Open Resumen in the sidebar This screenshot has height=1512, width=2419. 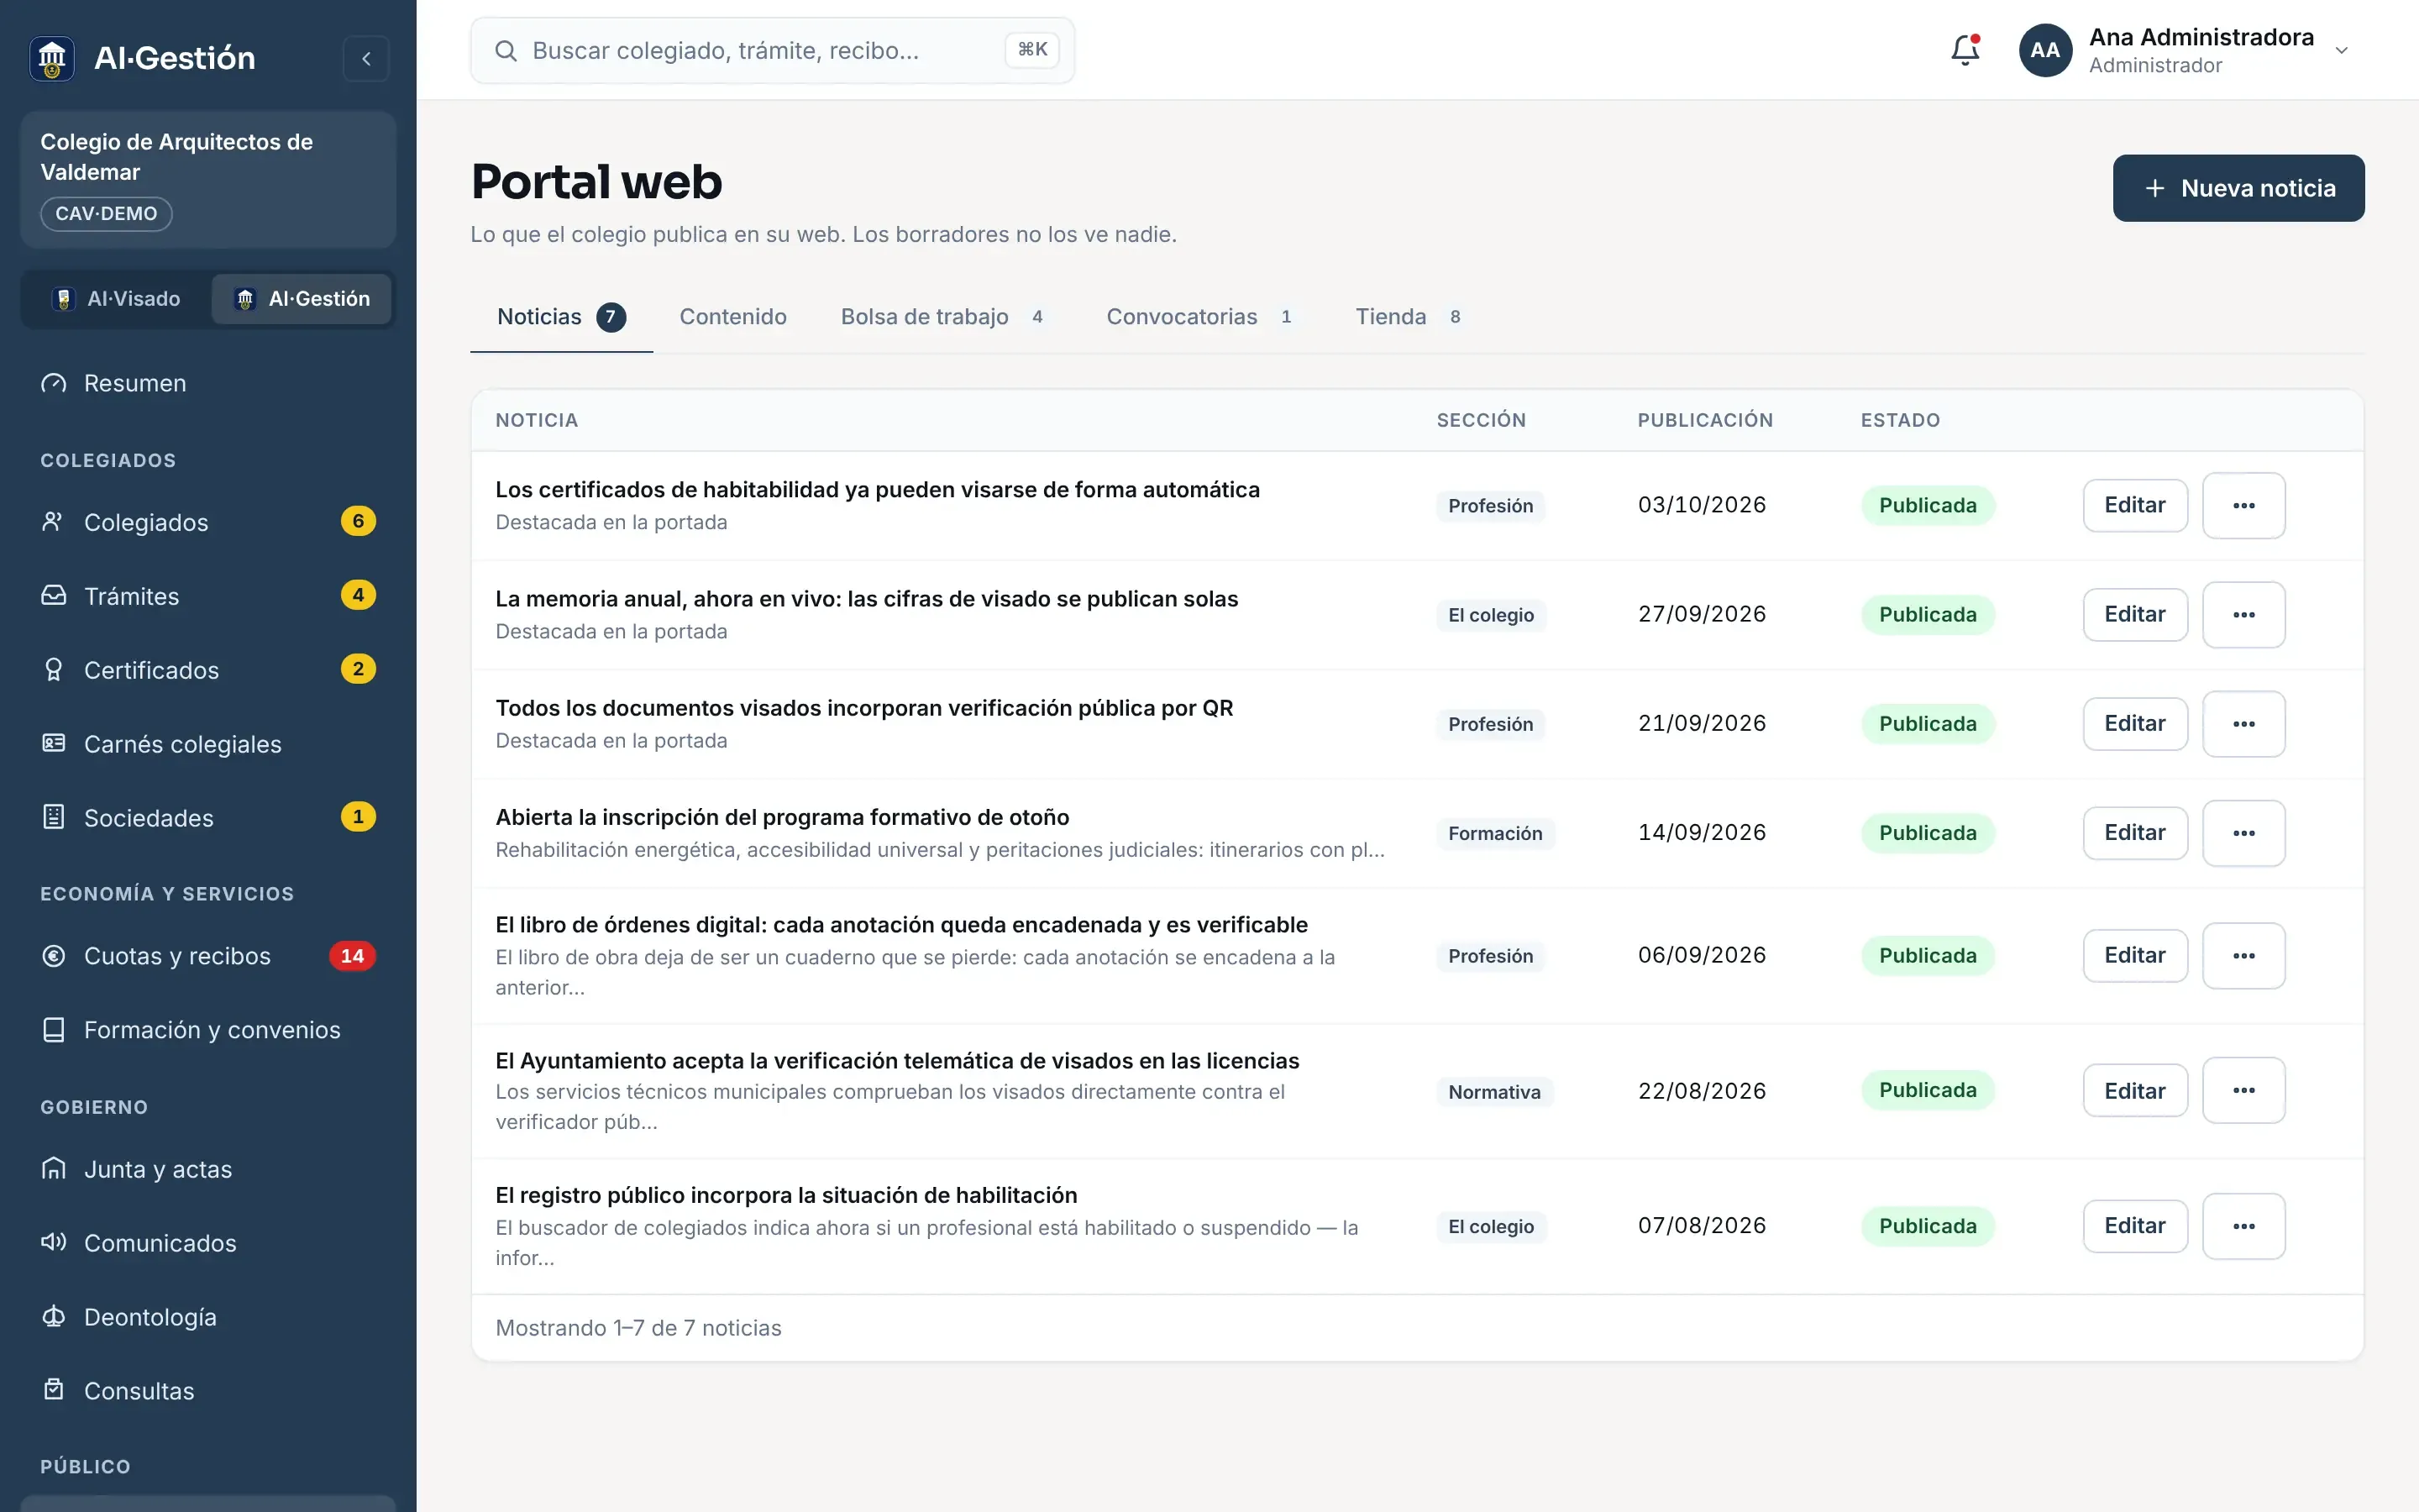[x=208, y=383]
